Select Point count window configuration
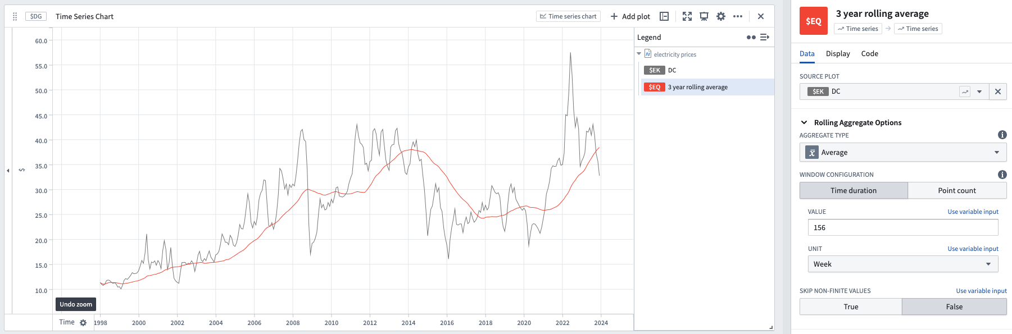Screen dimensions: 1012x334 point(957,190)
